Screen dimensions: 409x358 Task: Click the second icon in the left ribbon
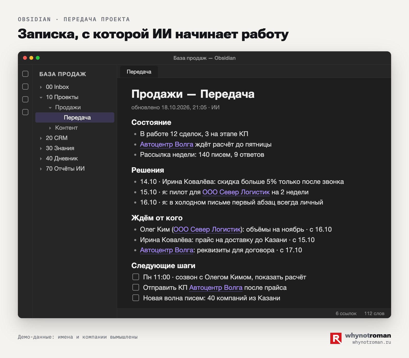click(x=25, y=87)
